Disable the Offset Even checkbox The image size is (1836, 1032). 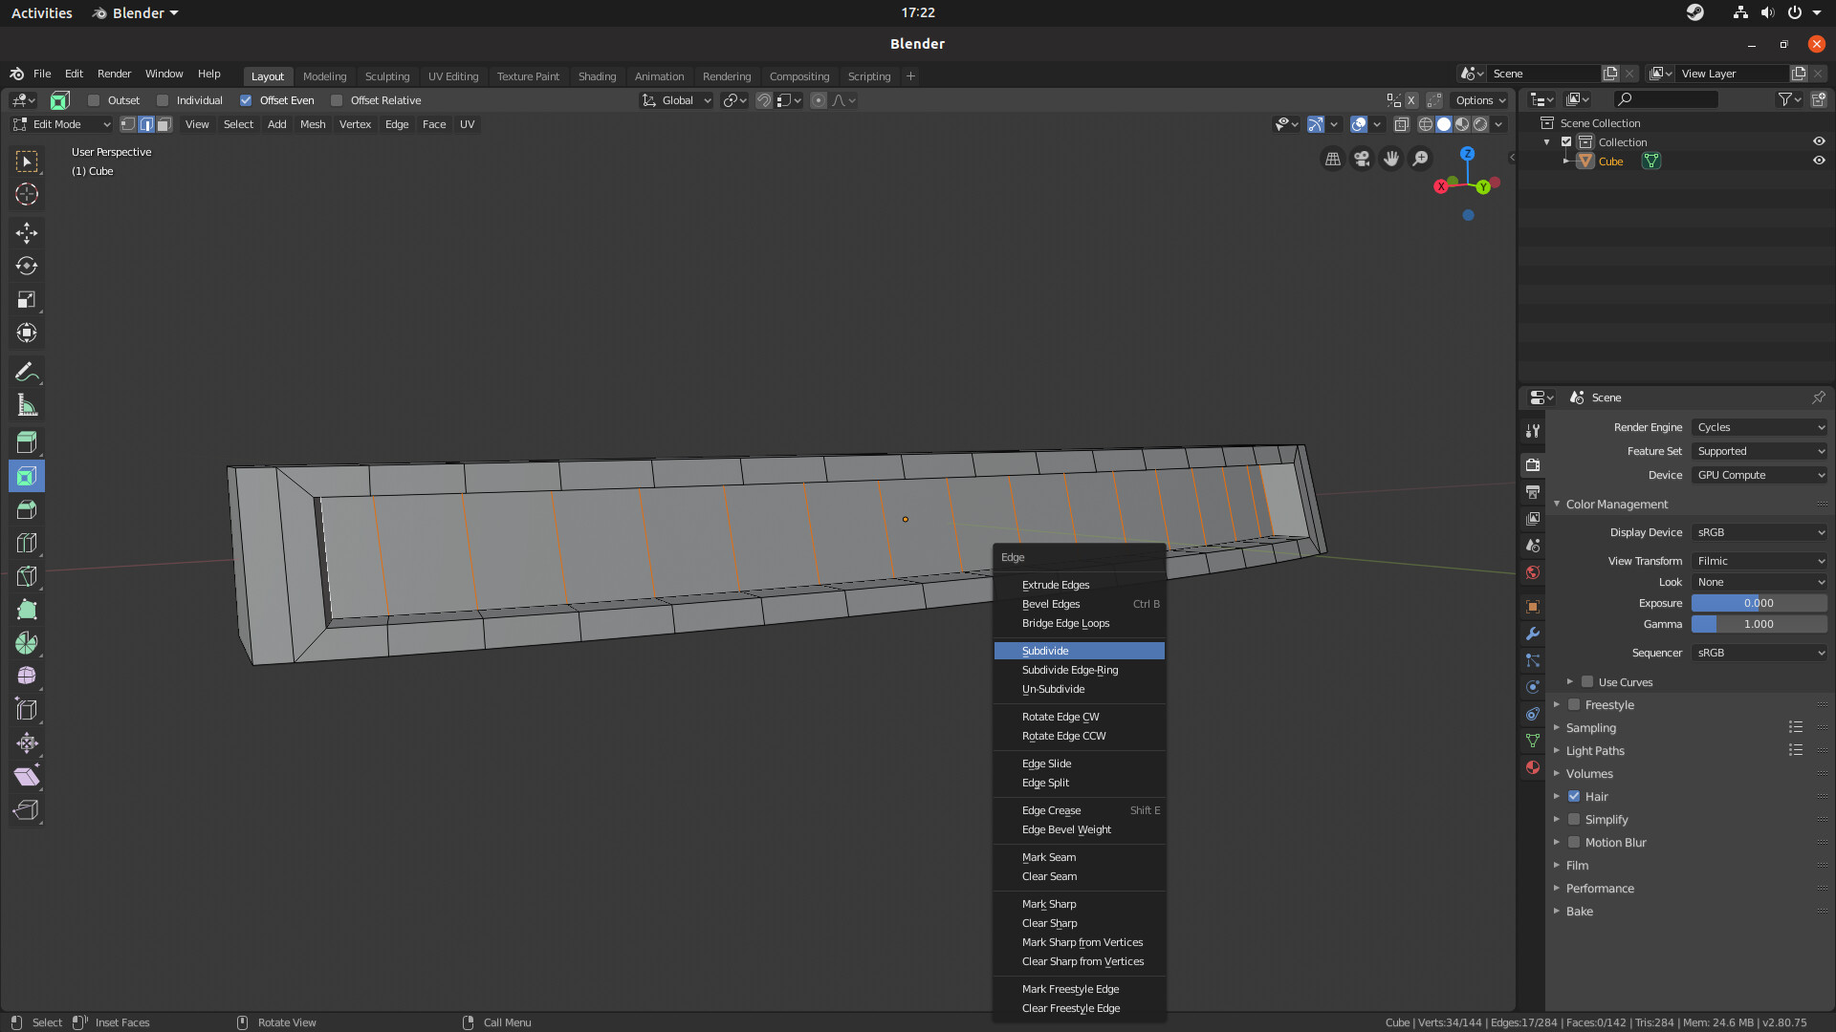point(246,100)
